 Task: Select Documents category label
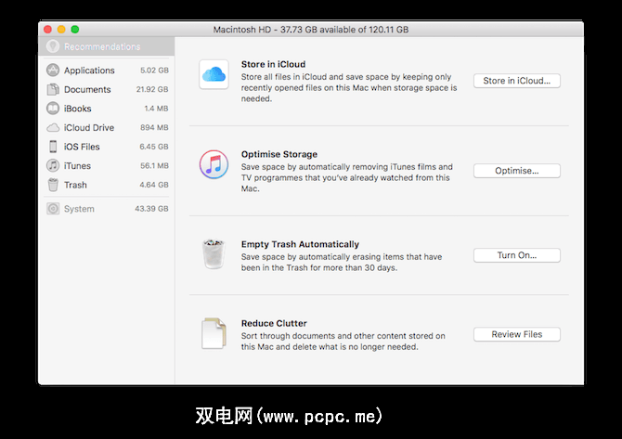(x=87, y=90)
